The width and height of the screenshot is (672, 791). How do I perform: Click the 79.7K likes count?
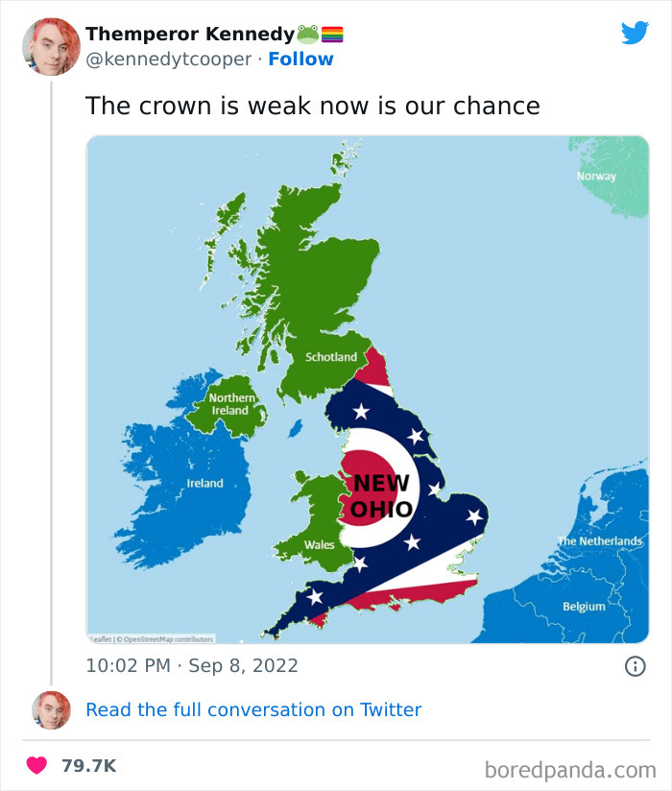click(88, 766)
